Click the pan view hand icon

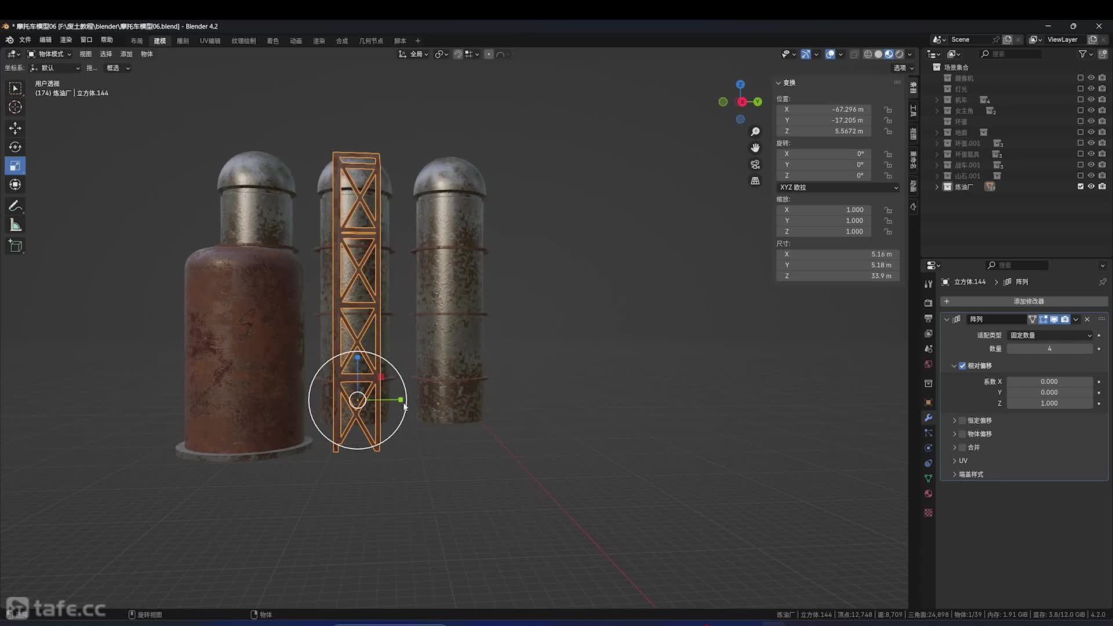click(755, 148)
